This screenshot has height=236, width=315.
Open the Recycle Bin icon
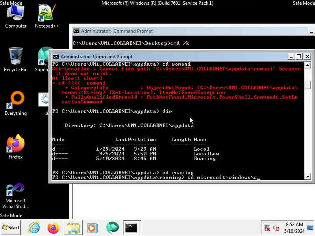[16, 60]
